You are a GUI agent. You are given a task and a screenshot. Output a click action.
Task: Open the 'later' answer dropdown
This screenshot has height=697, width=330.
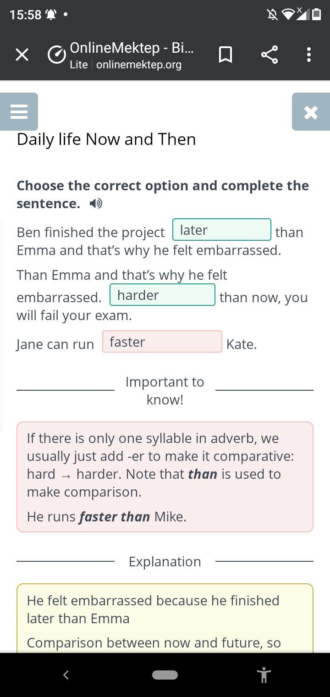pyautogui.click(x=222, y=230)
